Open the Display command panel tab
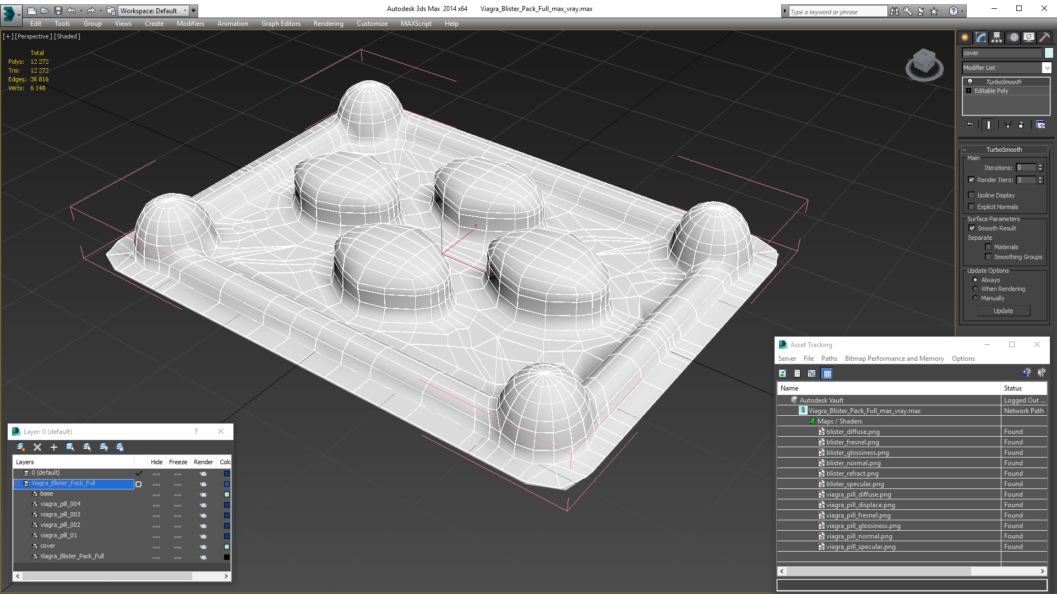The image size is (1057, 594). 1028,37
